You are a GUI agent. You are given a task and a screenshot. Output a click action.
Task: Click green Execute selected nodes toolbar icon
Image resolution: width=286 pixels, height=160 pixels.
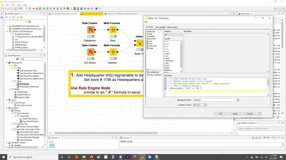tap(44, 8)
